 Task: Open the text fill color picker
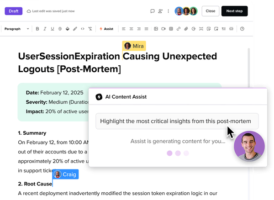click(68, 29)
